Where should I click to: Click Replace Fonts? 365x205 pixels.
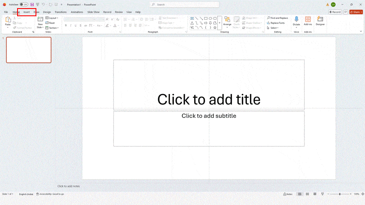click(x=276, y=23)
